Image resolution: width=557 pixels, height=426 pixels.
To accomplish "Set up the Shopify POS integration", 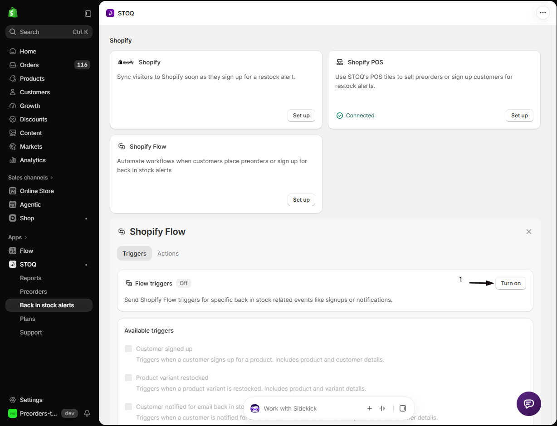I will (519, 116).
